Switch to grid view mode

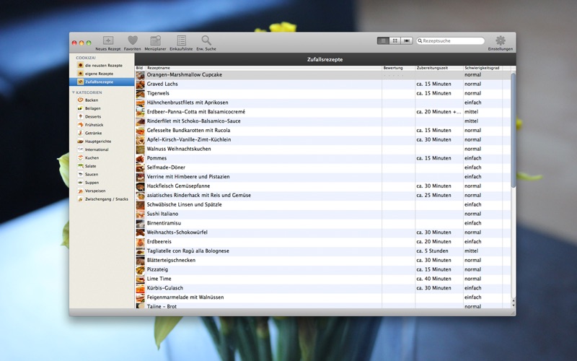[395, 41]
